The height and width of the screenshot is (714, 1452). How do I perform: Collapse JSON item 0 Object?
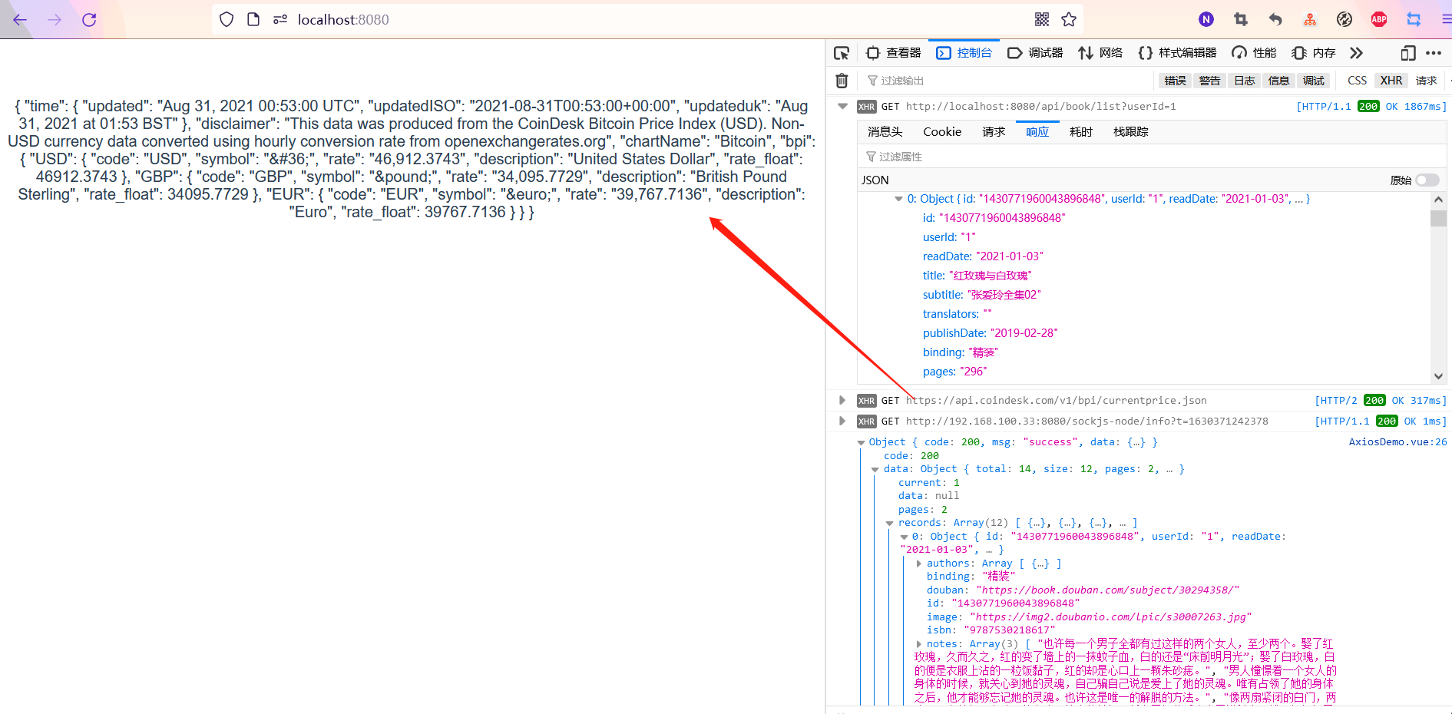pyautogui.click(x=898, y=199)
